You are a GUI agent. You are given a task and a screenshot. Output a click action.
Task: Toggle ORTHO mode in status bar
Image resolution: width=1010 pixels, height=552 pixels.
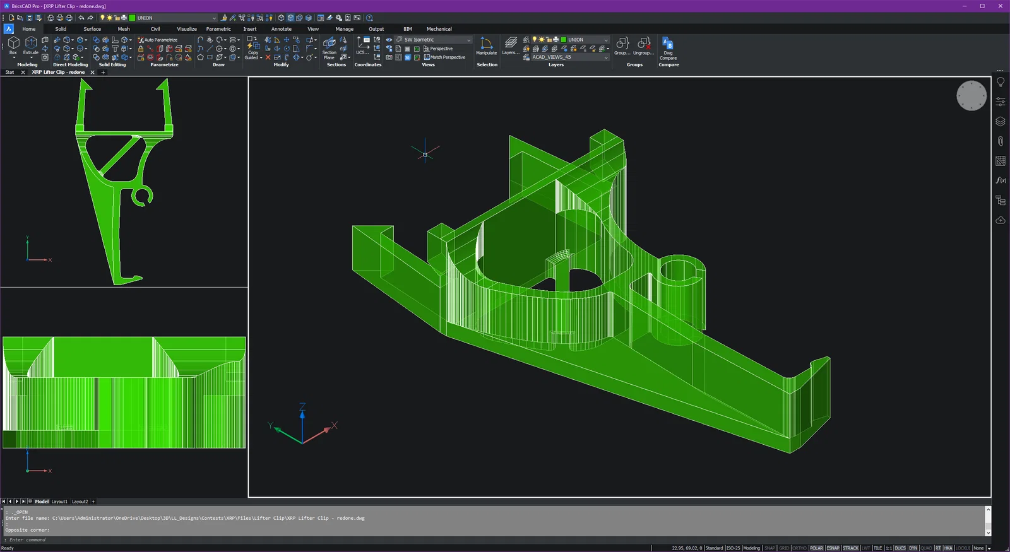[799, 548]
